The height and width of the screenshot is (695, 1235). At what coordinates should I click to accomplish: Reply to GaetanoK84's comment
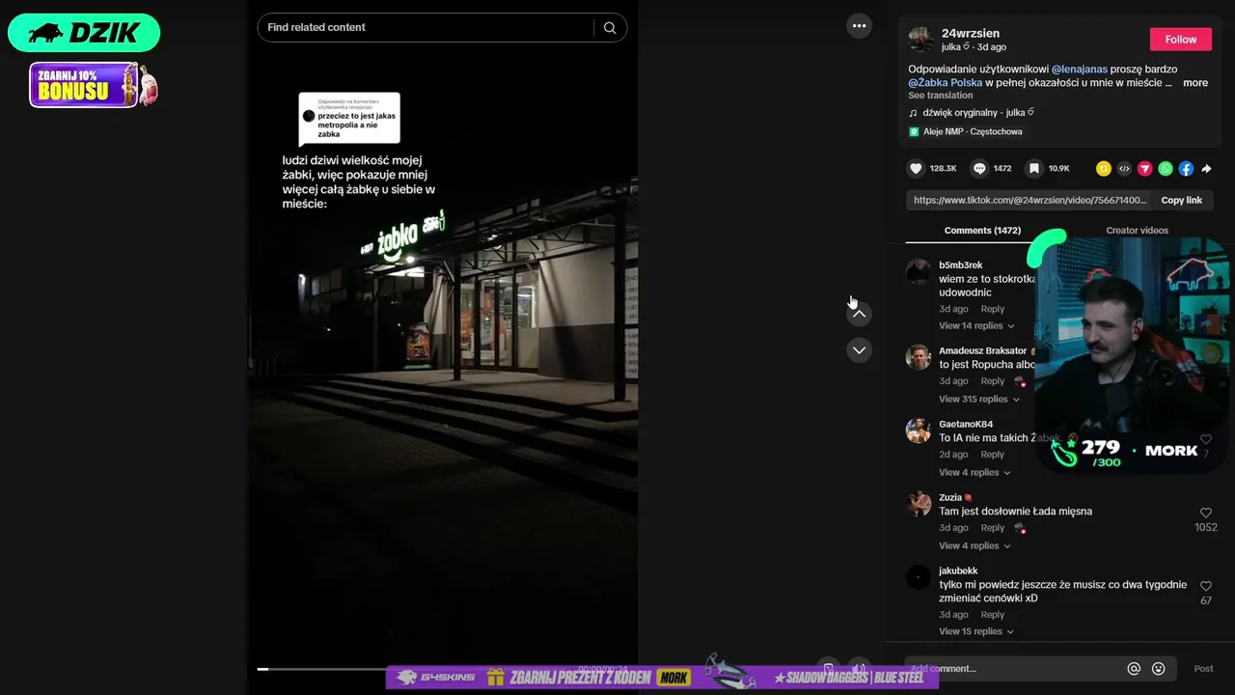click(993, 455)
